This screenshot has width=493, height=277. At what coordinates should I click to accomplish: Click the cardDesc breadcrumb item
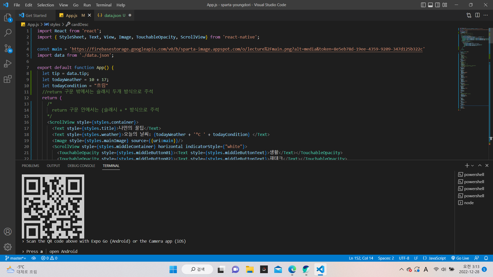pos(77,25)
